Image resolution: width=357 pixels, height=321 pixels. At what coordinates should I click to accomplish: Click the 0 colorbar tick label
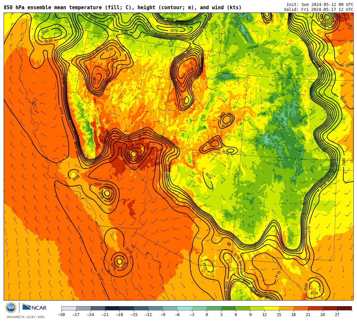click(x=207, y=315)
